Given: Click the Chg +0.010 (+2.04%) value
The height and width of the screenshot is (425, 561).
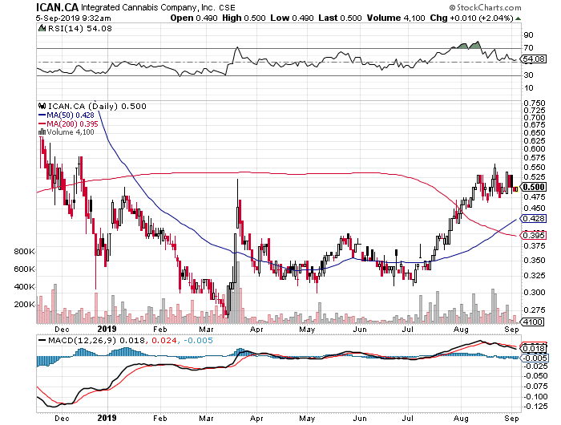Looking at the screenshot, I should point(471,18).
